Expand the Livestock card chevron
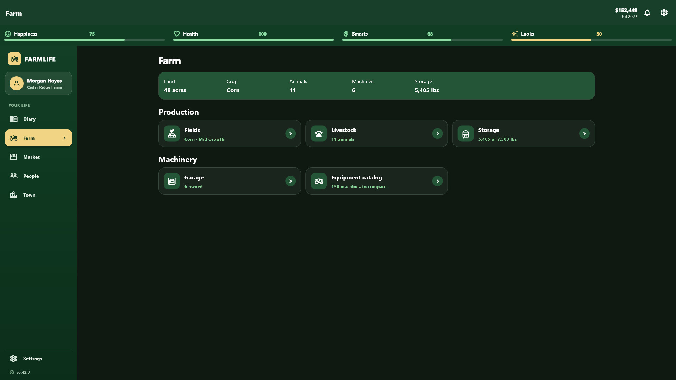Viewport: 676px width, 380px height. click(x=437, y=134)
